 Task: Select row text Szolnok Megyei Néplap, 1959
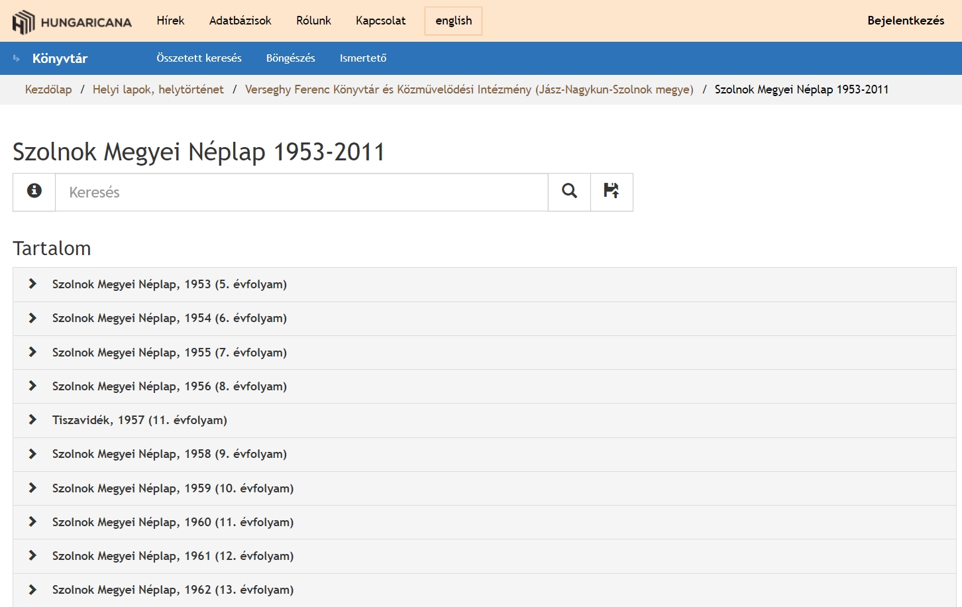pos(173,488)
